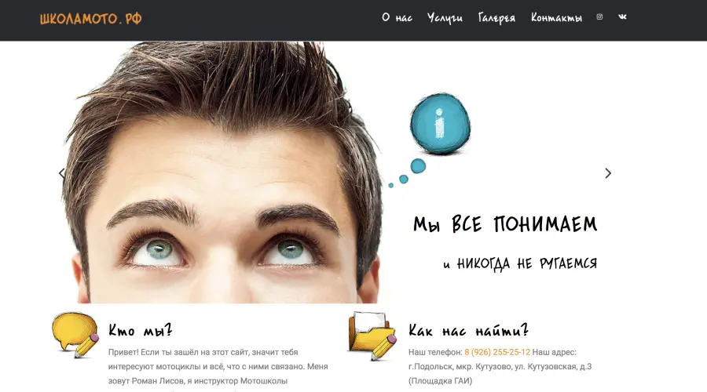Go to the Галерея section
The height and width of the screenshot is (392, 707).
coord(496,18)
